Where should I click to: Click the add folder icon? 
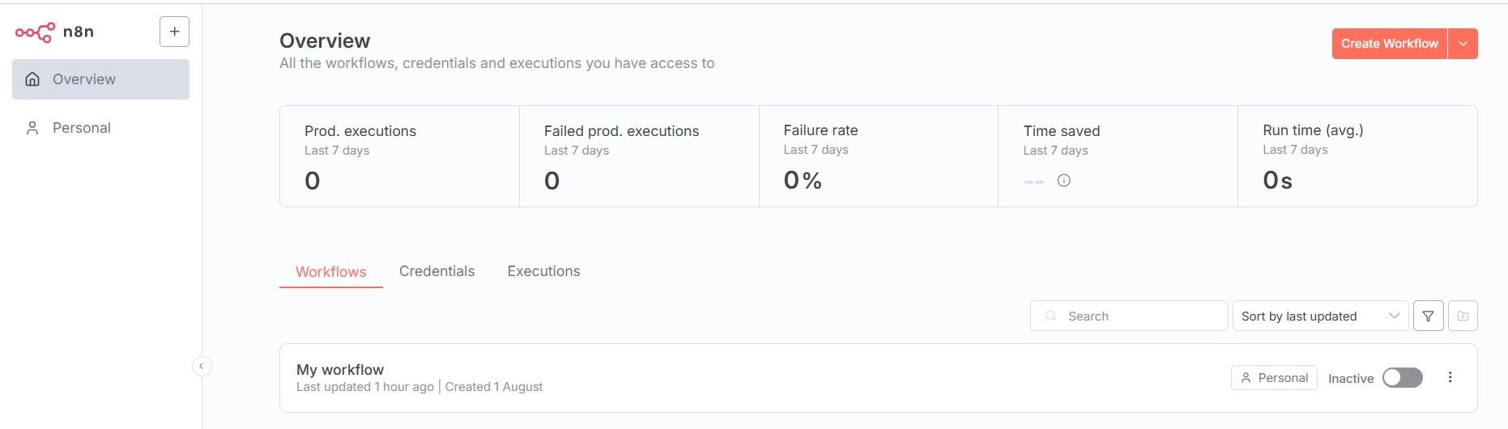(x=1463, y=316)
